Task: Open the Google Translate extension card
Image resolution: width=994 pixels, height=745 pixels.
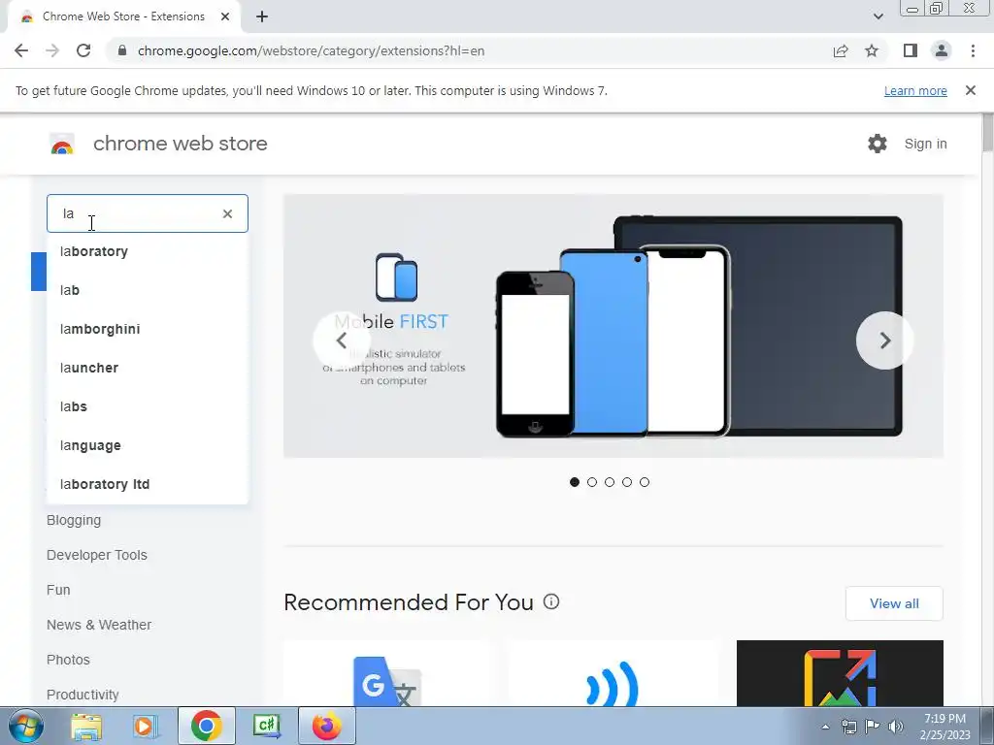Action: tap(386, 673)
